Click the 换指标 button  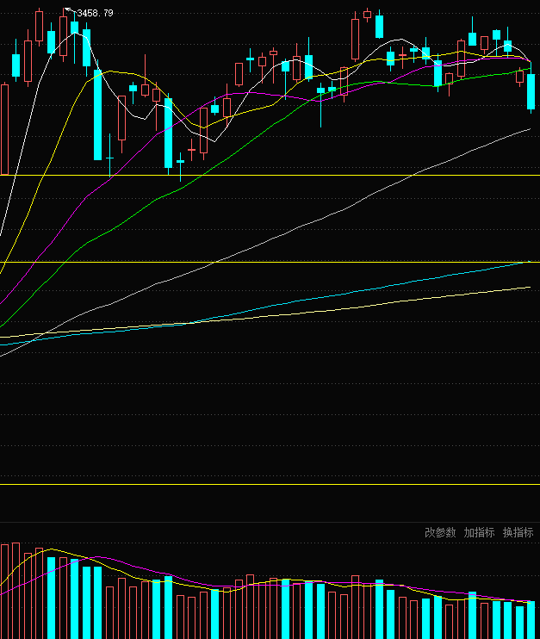tap(518, 532)
